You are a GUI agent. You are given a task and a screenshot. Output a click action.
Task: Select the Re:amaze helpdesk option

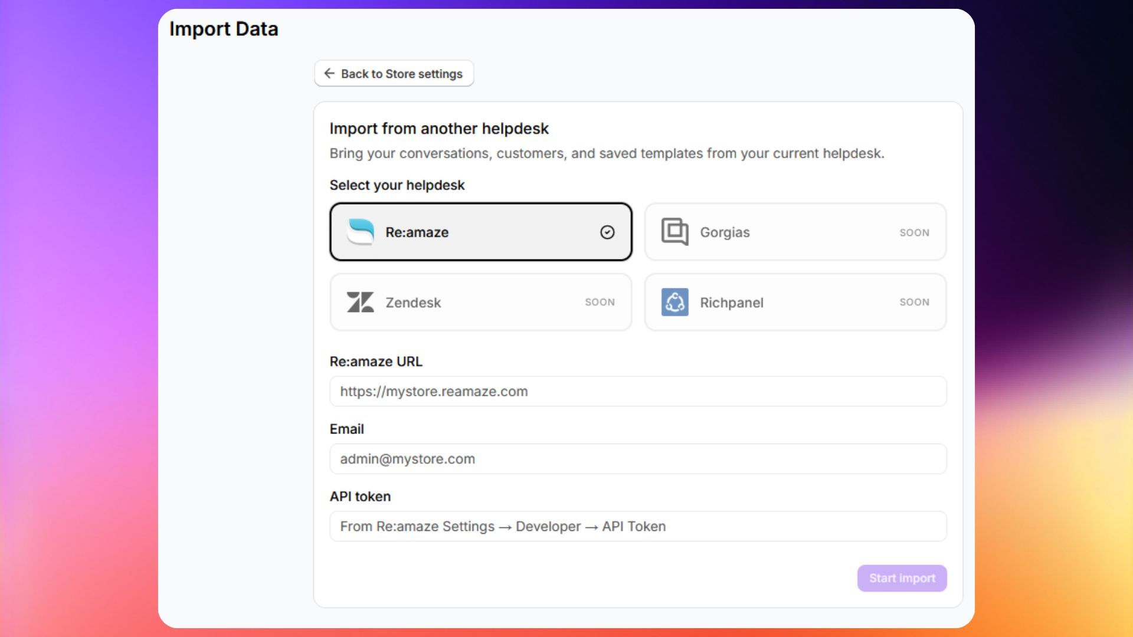(x=481, y=232)
